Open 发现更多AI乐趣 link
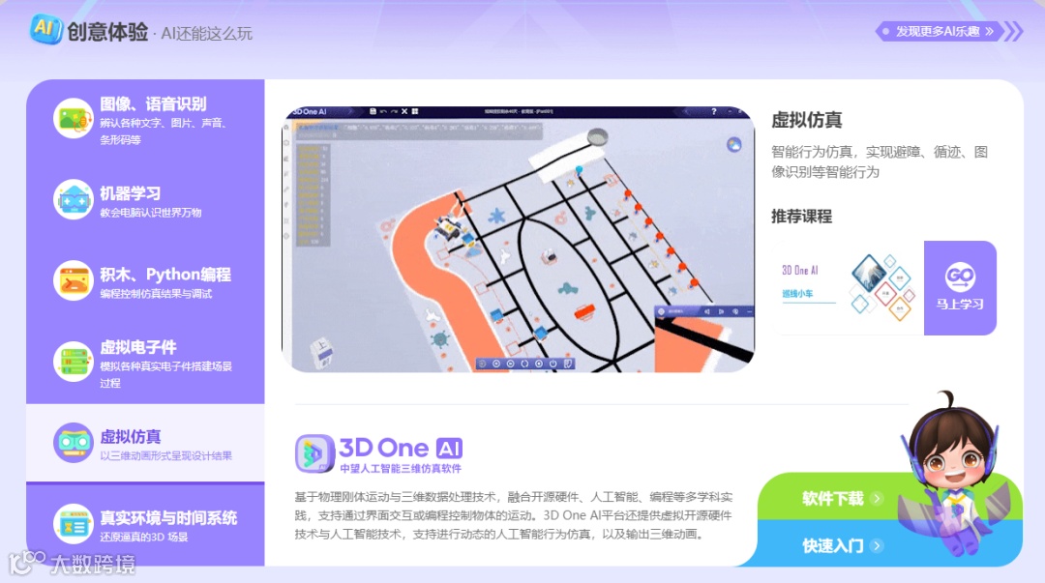Screen dimensions: 1045x583 939,31
